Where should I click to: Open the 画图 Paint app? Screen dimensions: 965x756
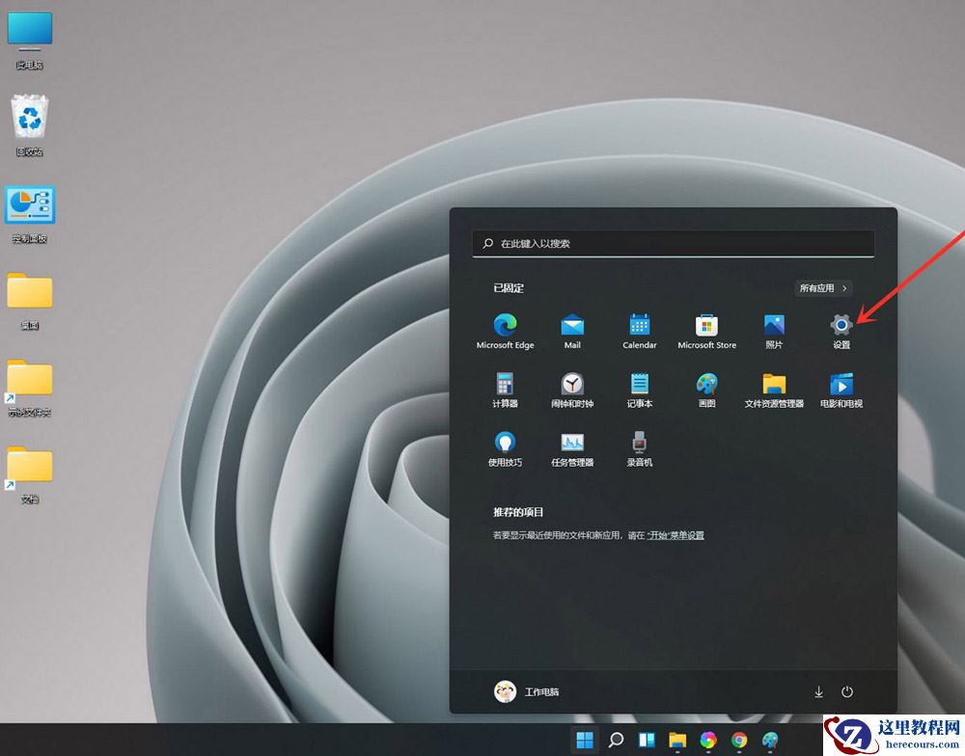click(x=706, y=391)
